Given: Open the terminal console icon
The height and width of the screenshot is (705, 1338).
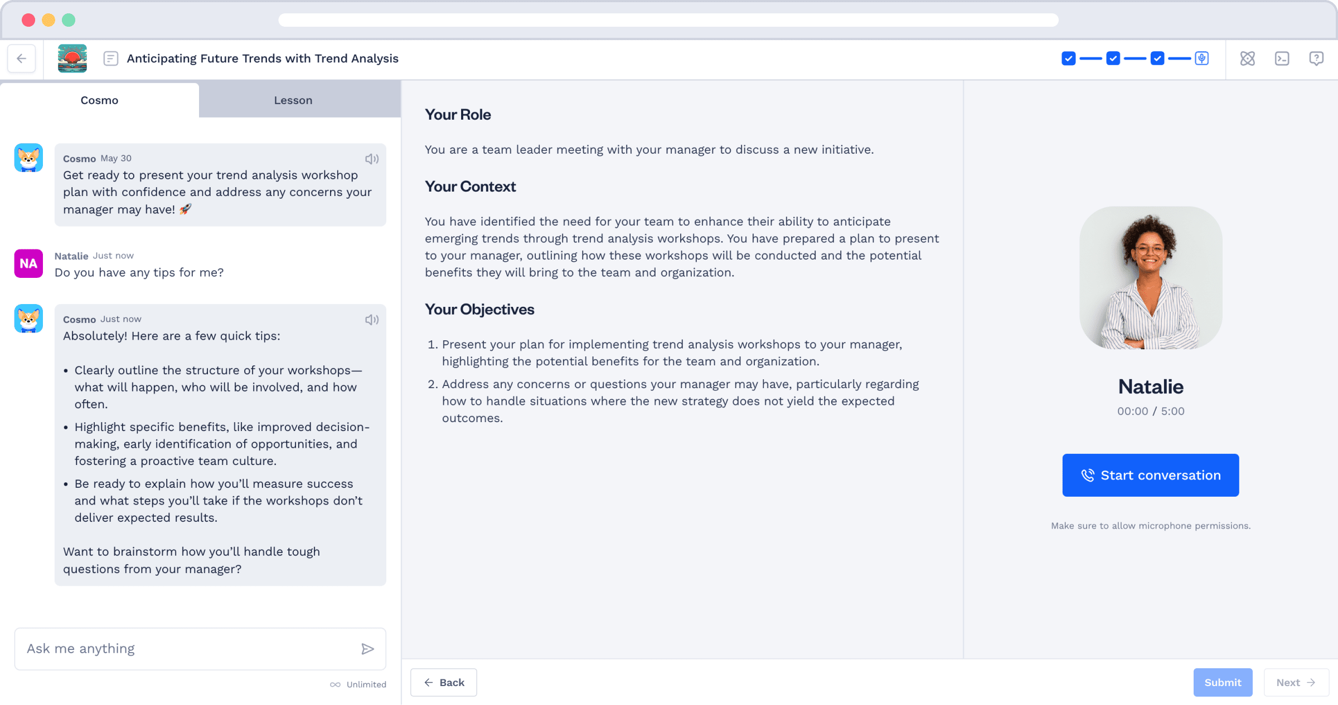Looking at the screenshot, I should [1282, 58].
